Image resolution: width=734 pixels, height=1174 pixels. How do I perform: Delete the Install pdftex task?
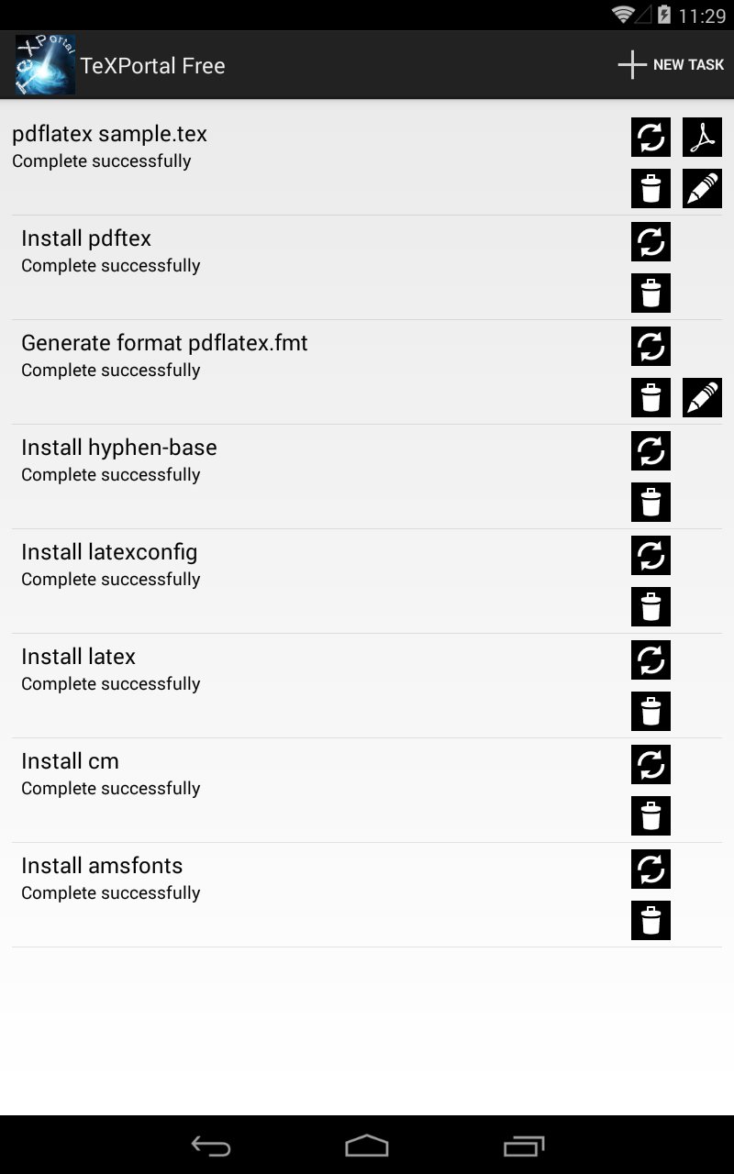651,293
